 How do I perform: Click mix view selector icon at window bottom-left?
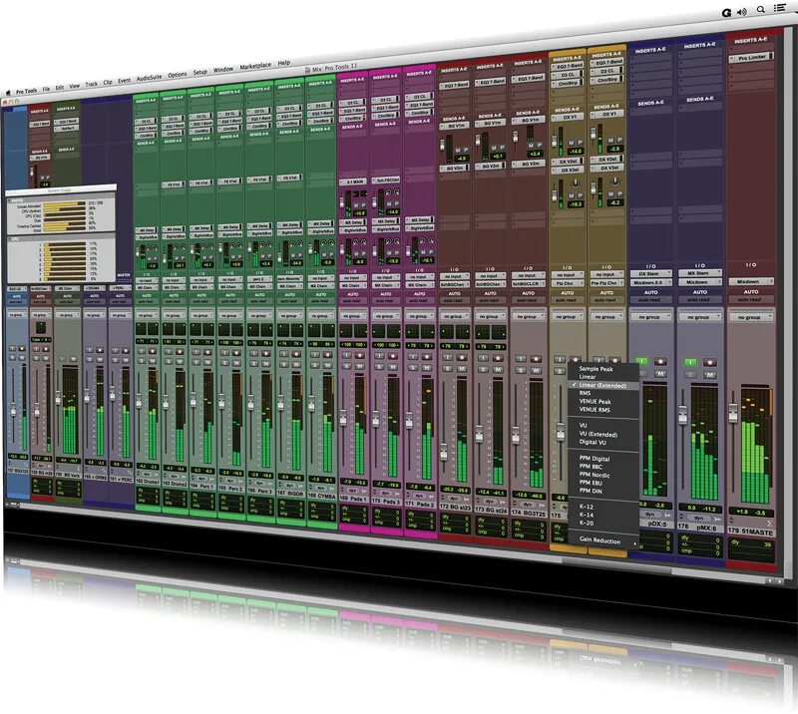[14, 504]
